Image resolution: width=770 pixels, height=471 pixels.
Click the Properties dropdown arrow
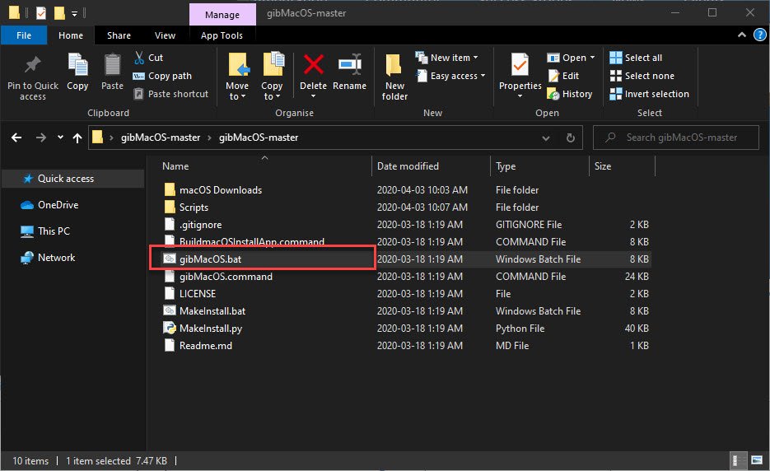520,96
